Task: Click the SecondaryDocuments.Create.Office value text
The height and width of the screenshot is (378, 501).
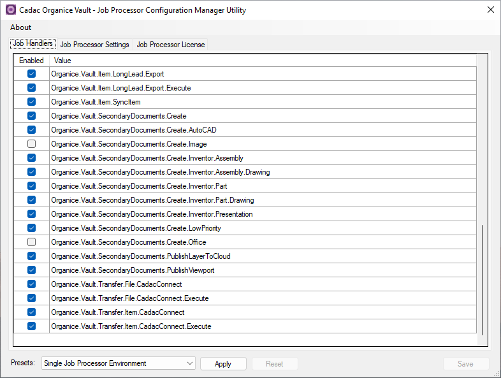Action: [x=129, y=243]
